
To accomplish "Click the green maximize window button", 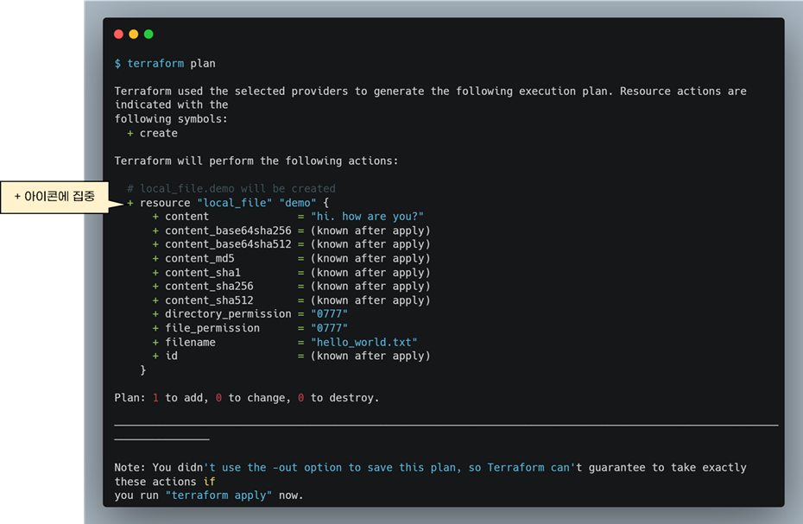I will point(149,35).
